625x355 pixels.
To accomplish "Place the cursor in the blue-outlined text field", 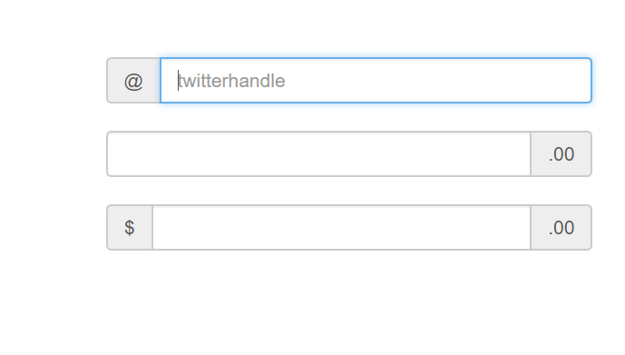I will tap(376, 81).
